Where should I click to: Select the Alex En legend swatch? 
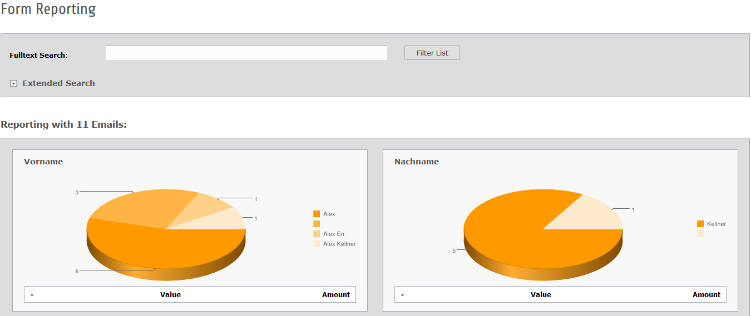(x=317, y=234)
